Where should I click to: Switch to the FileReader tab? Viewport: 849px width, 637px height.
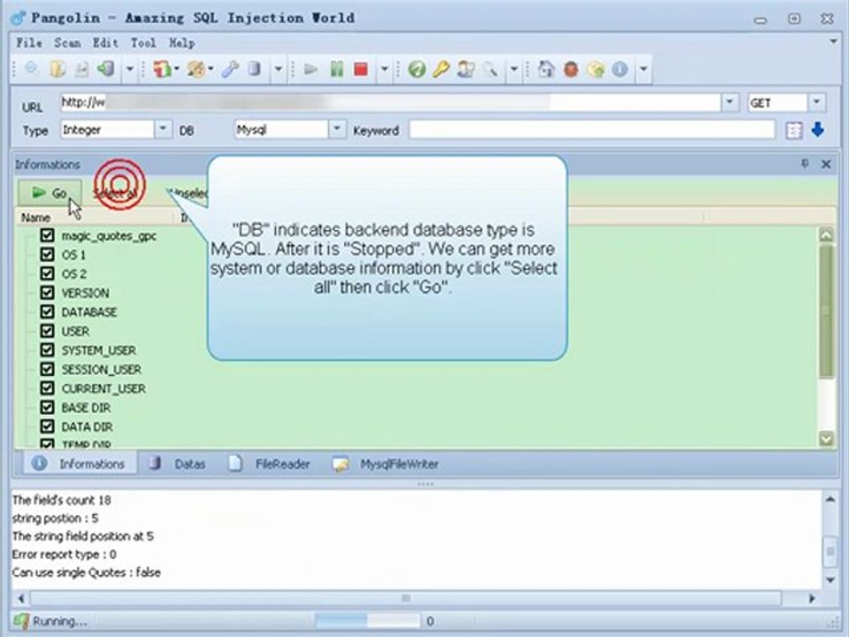(270, 464)
